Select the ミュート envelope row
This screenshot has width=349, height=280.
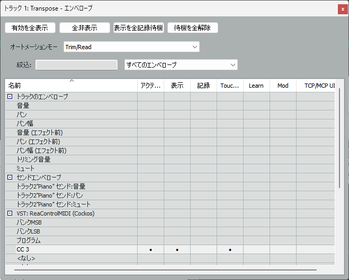click(25, 168)
